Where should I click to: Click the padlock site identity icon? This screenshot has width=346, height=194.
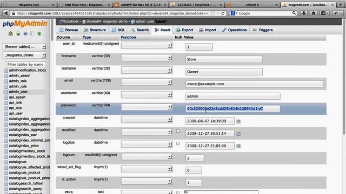[x=14, y=13]
